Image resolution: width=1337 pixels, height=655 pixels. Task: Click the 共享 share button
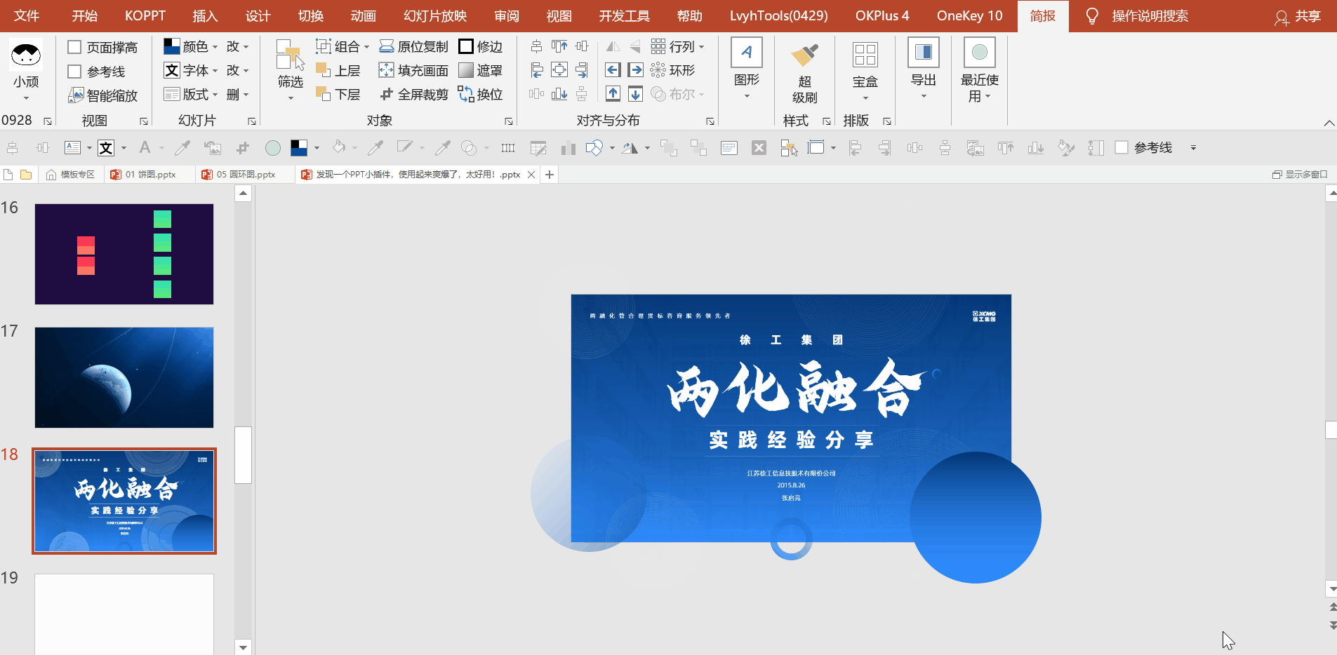[1298, 16]
